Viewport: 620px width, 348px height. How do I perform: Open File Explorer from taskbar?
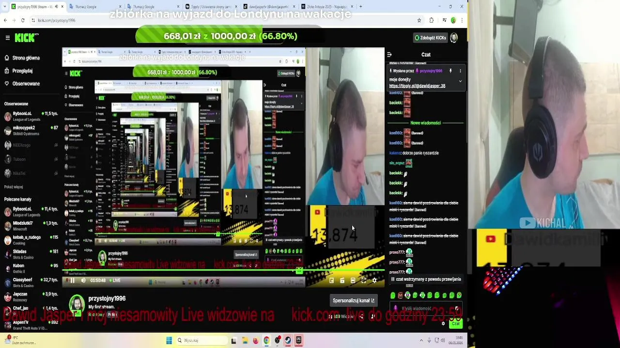tap(245, 340)
